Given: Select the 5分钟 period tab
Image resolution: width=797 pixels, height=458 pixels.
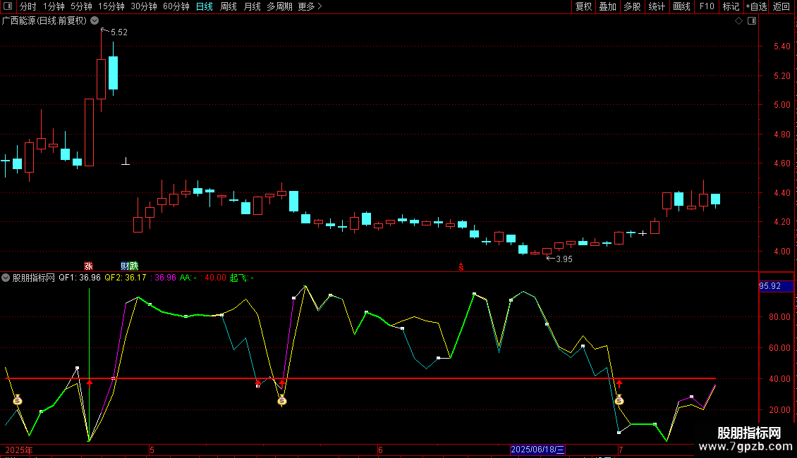Looking at the screenshot, I should [81, 6].
